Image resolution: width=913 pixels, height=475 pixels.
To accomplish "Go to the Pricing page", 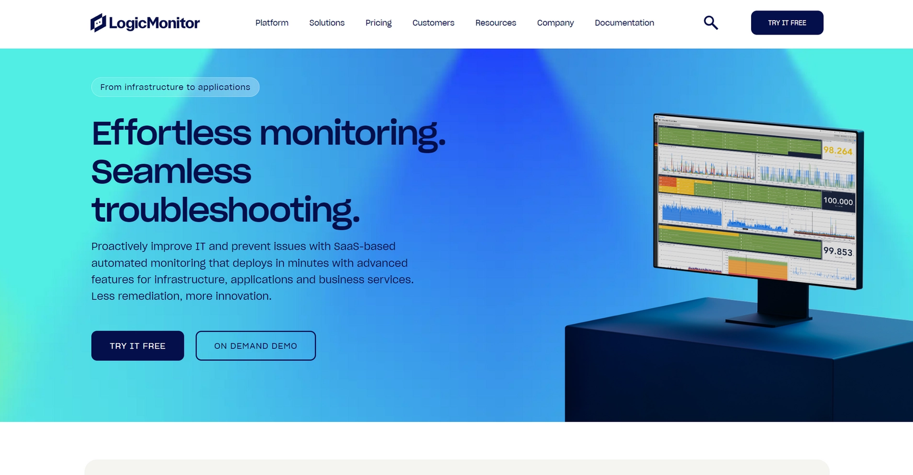I will (378, 23).
